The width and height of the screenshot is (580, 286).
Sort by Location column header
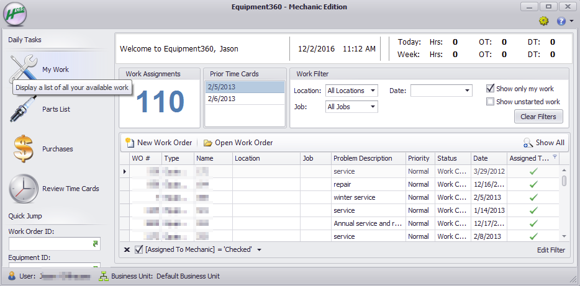[x=266, y=158]
